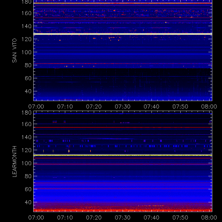The height and width of the screenshot is (222, 222).
Task: Click the 07:10 time label under the Learmonth plot
Action: coord(65,218)
